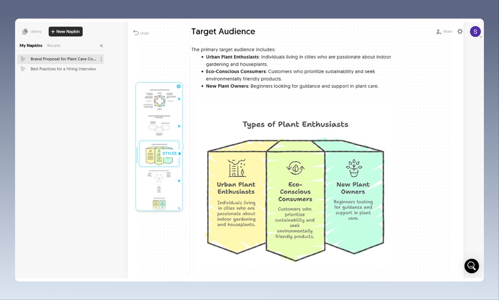Switch to the My Napkins tab

(x=31, y=45)
